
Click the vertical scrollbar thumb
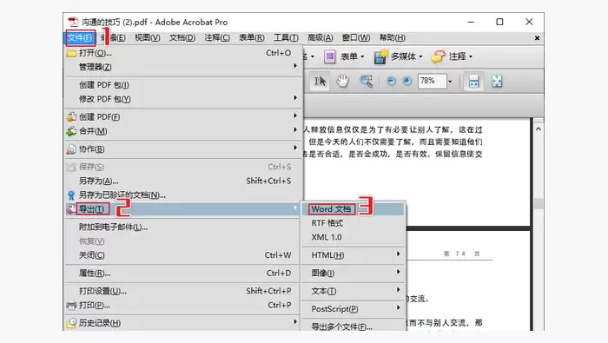(x=539, y=203)
